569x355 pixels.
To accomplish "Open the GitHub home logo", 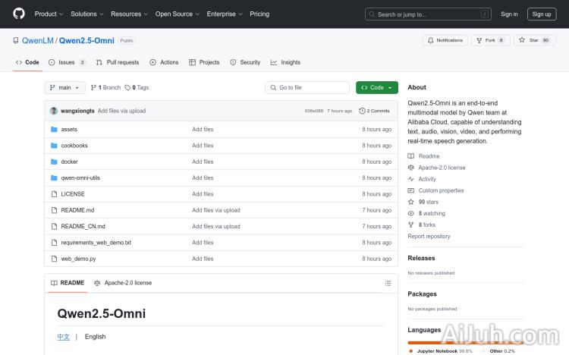I will (19, 14).
